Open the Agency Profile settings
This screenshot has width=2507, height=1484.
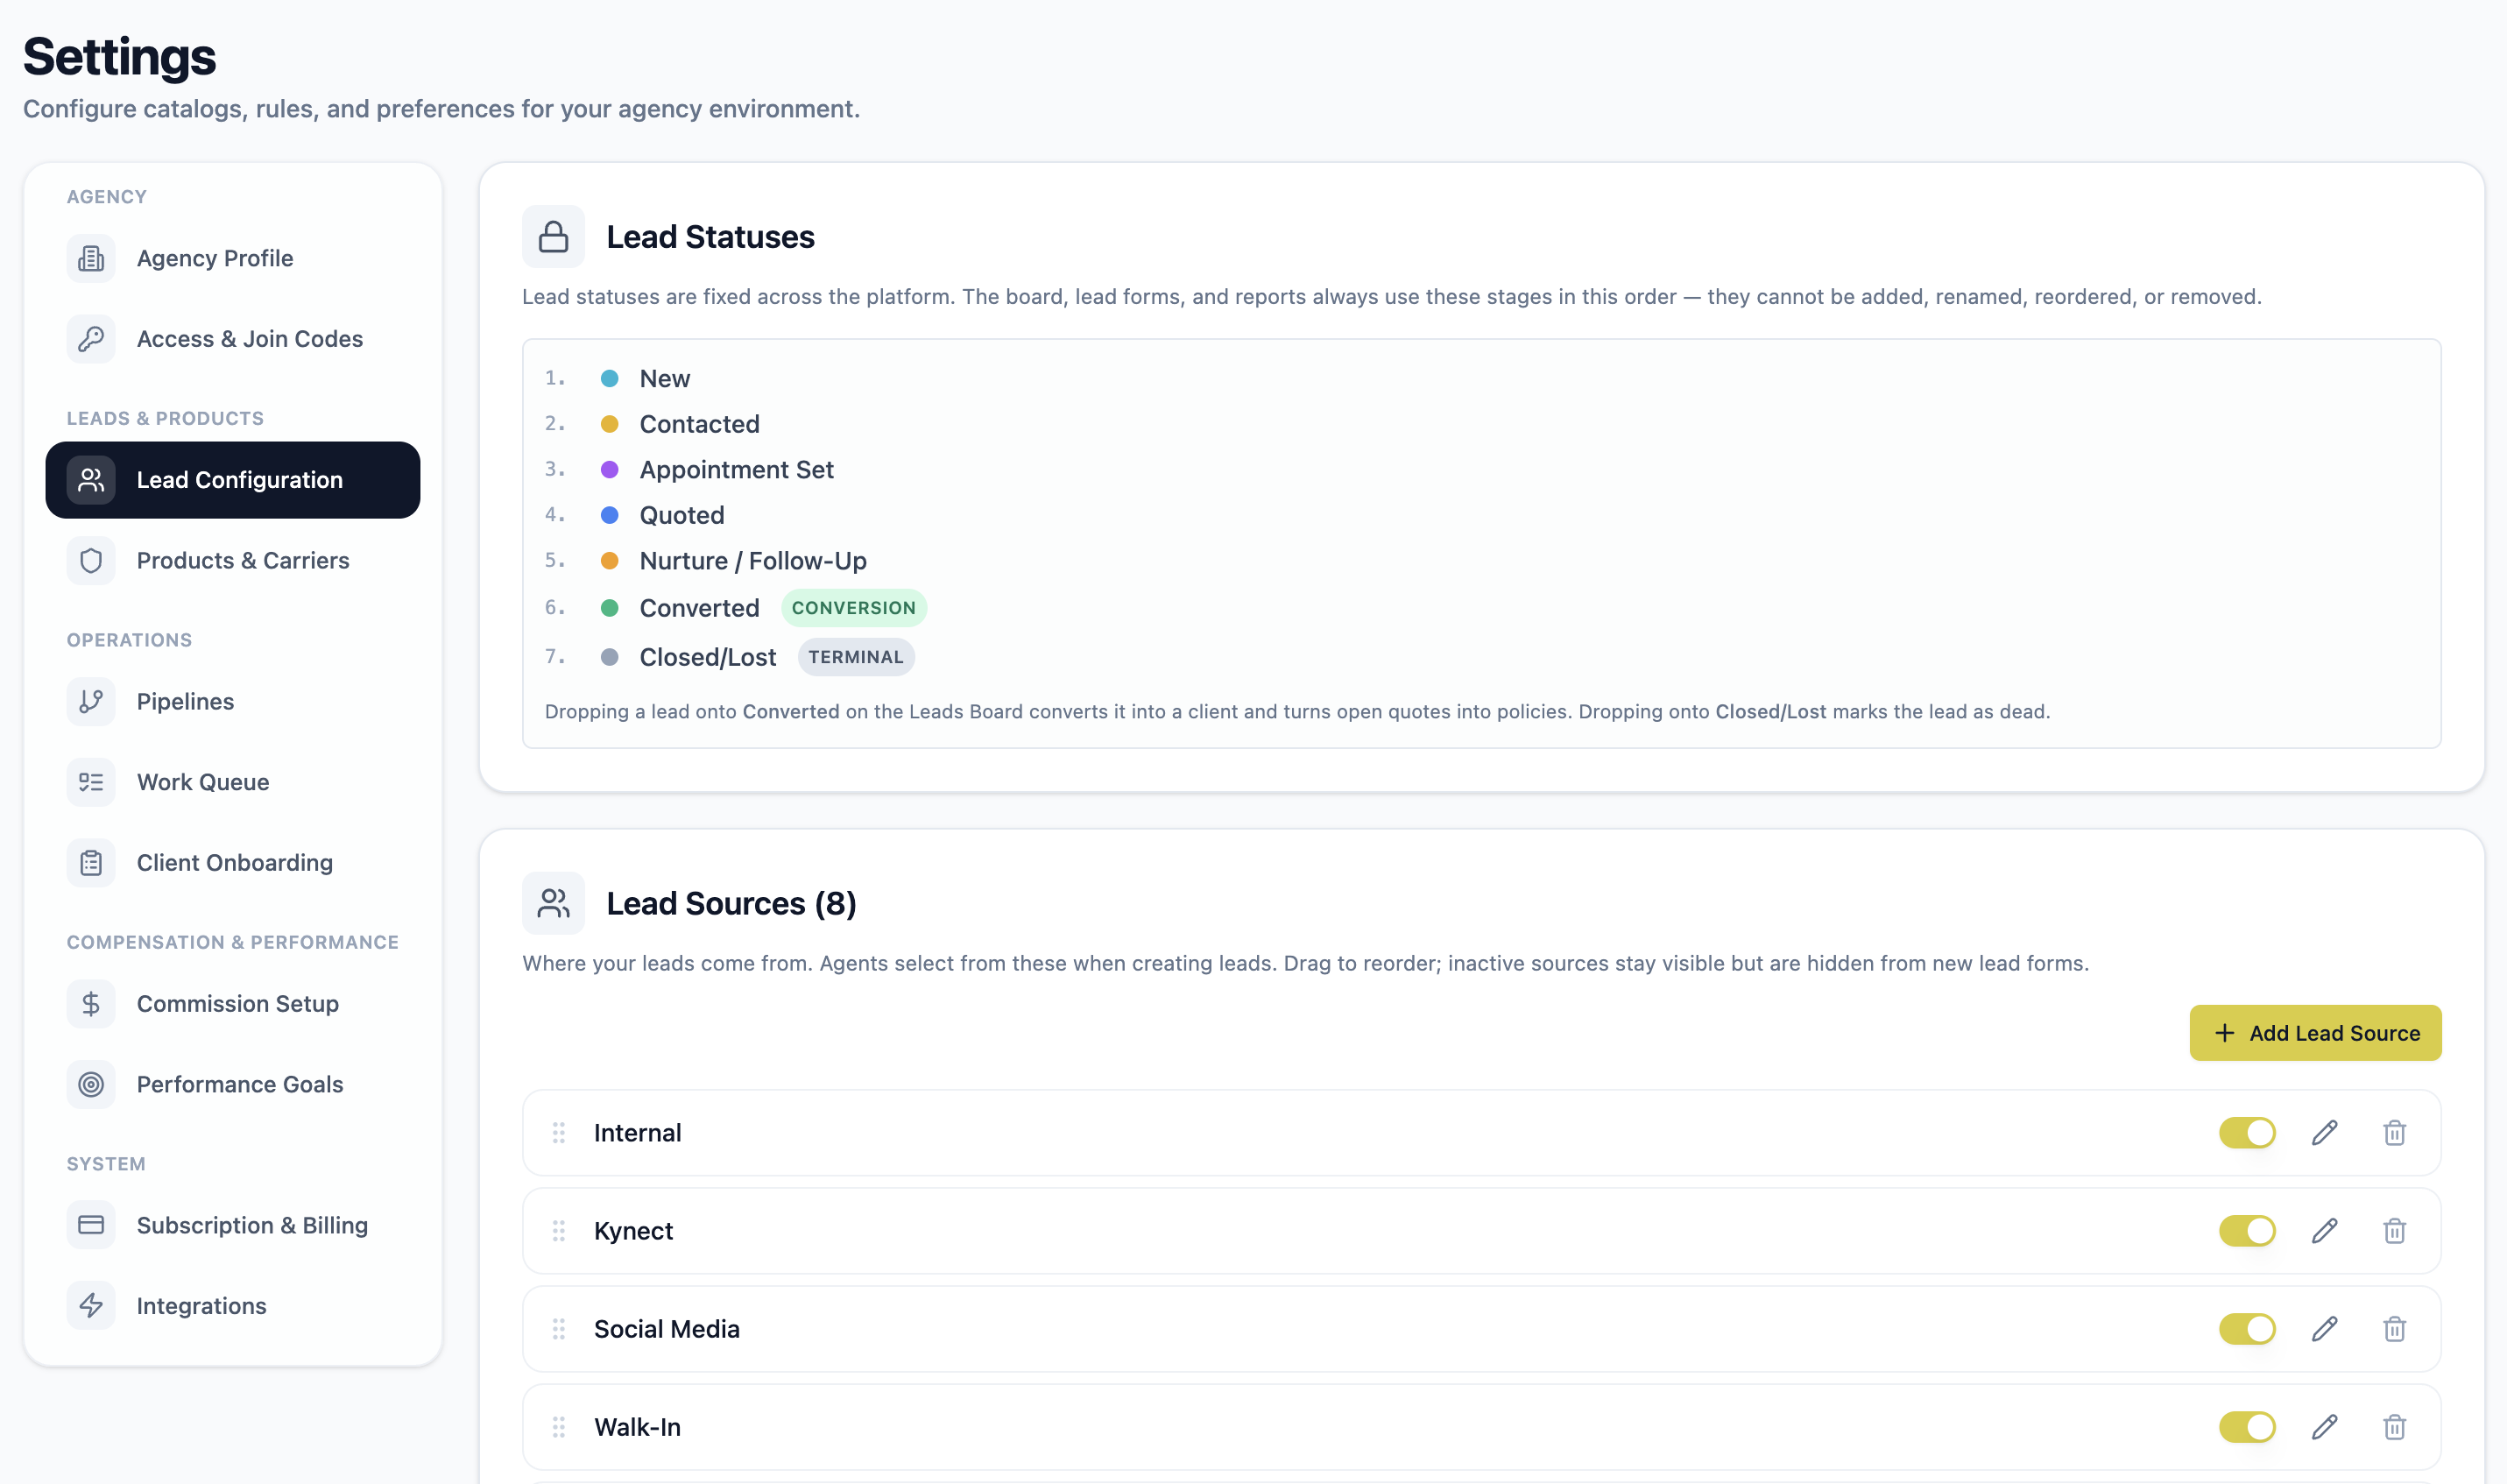pos(232,258)
